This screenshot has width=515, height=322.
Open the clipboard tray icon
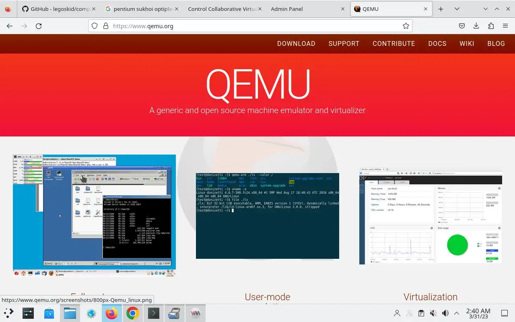click(x=421, y=313)
